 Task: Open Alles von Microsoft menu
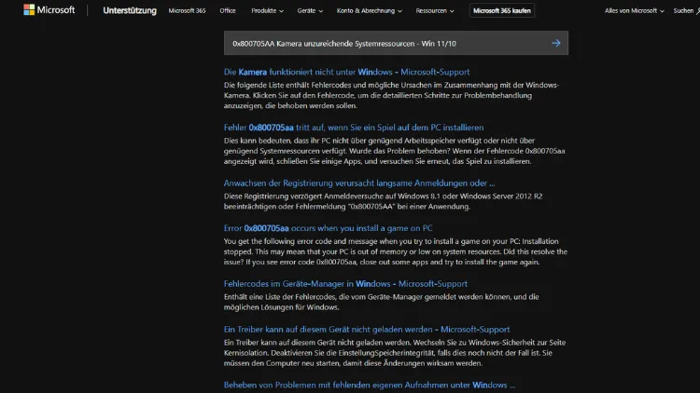(x=634, y=10)
